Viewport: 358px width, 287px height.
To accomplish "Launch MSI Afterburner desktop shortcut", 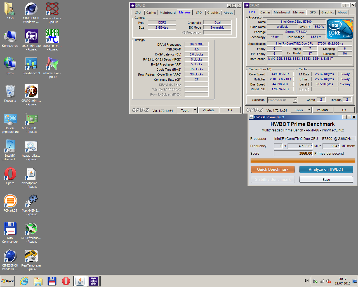I will pyautogui.click(x=31, y=233).
